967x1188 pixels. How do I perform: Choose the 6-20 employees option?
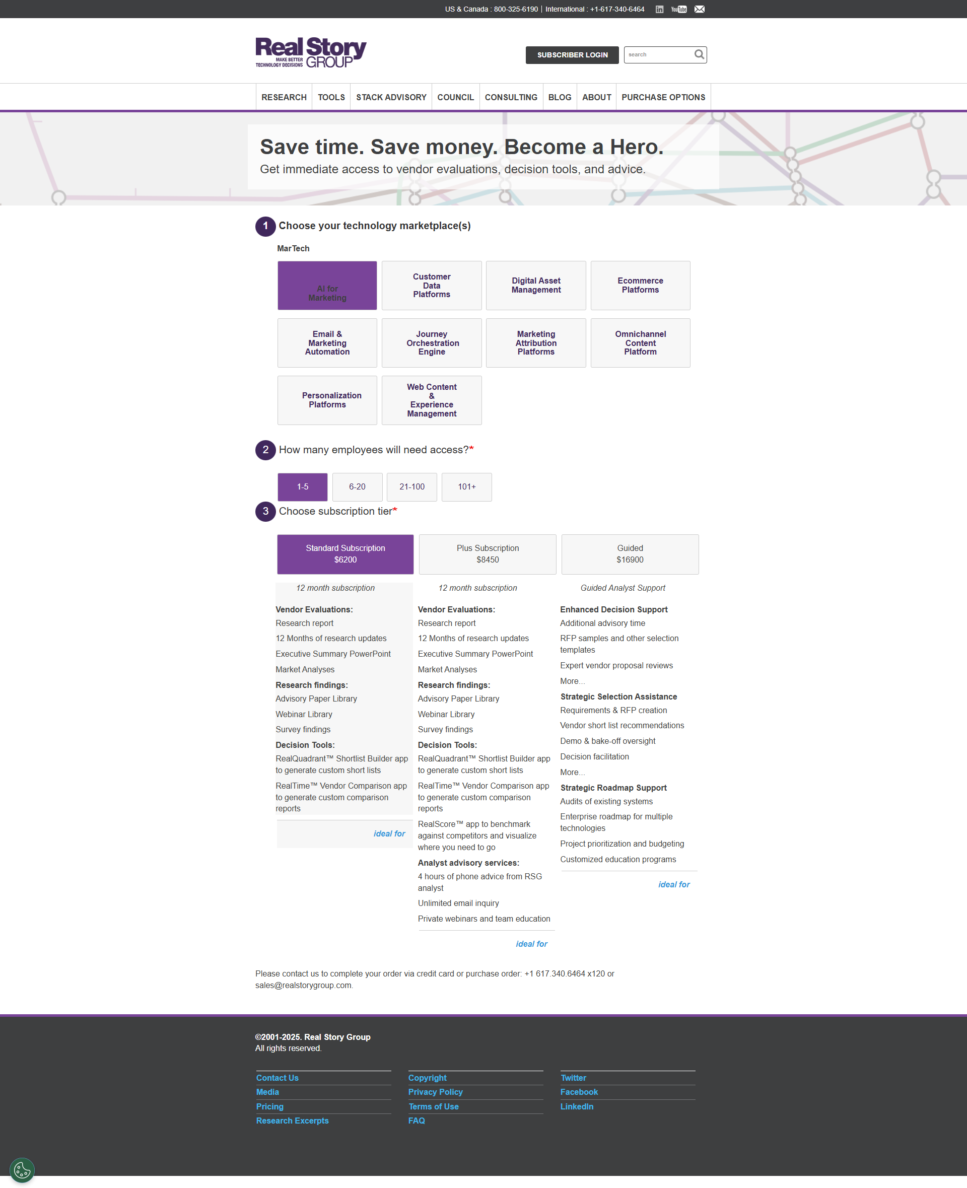pyautogui.click(x=357, y=487)
